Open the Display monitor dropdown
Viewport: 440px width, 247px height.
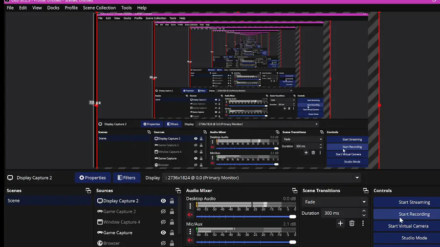pos(262,178)
